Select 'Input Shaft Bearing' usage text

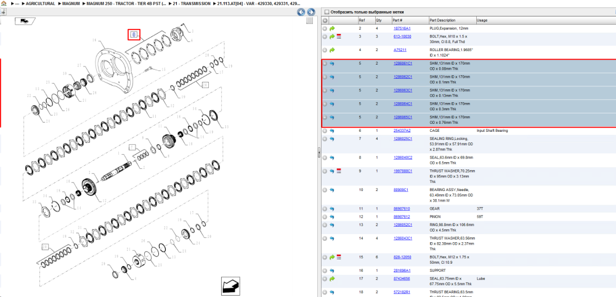pyautogui.click(x=492, y=131)
